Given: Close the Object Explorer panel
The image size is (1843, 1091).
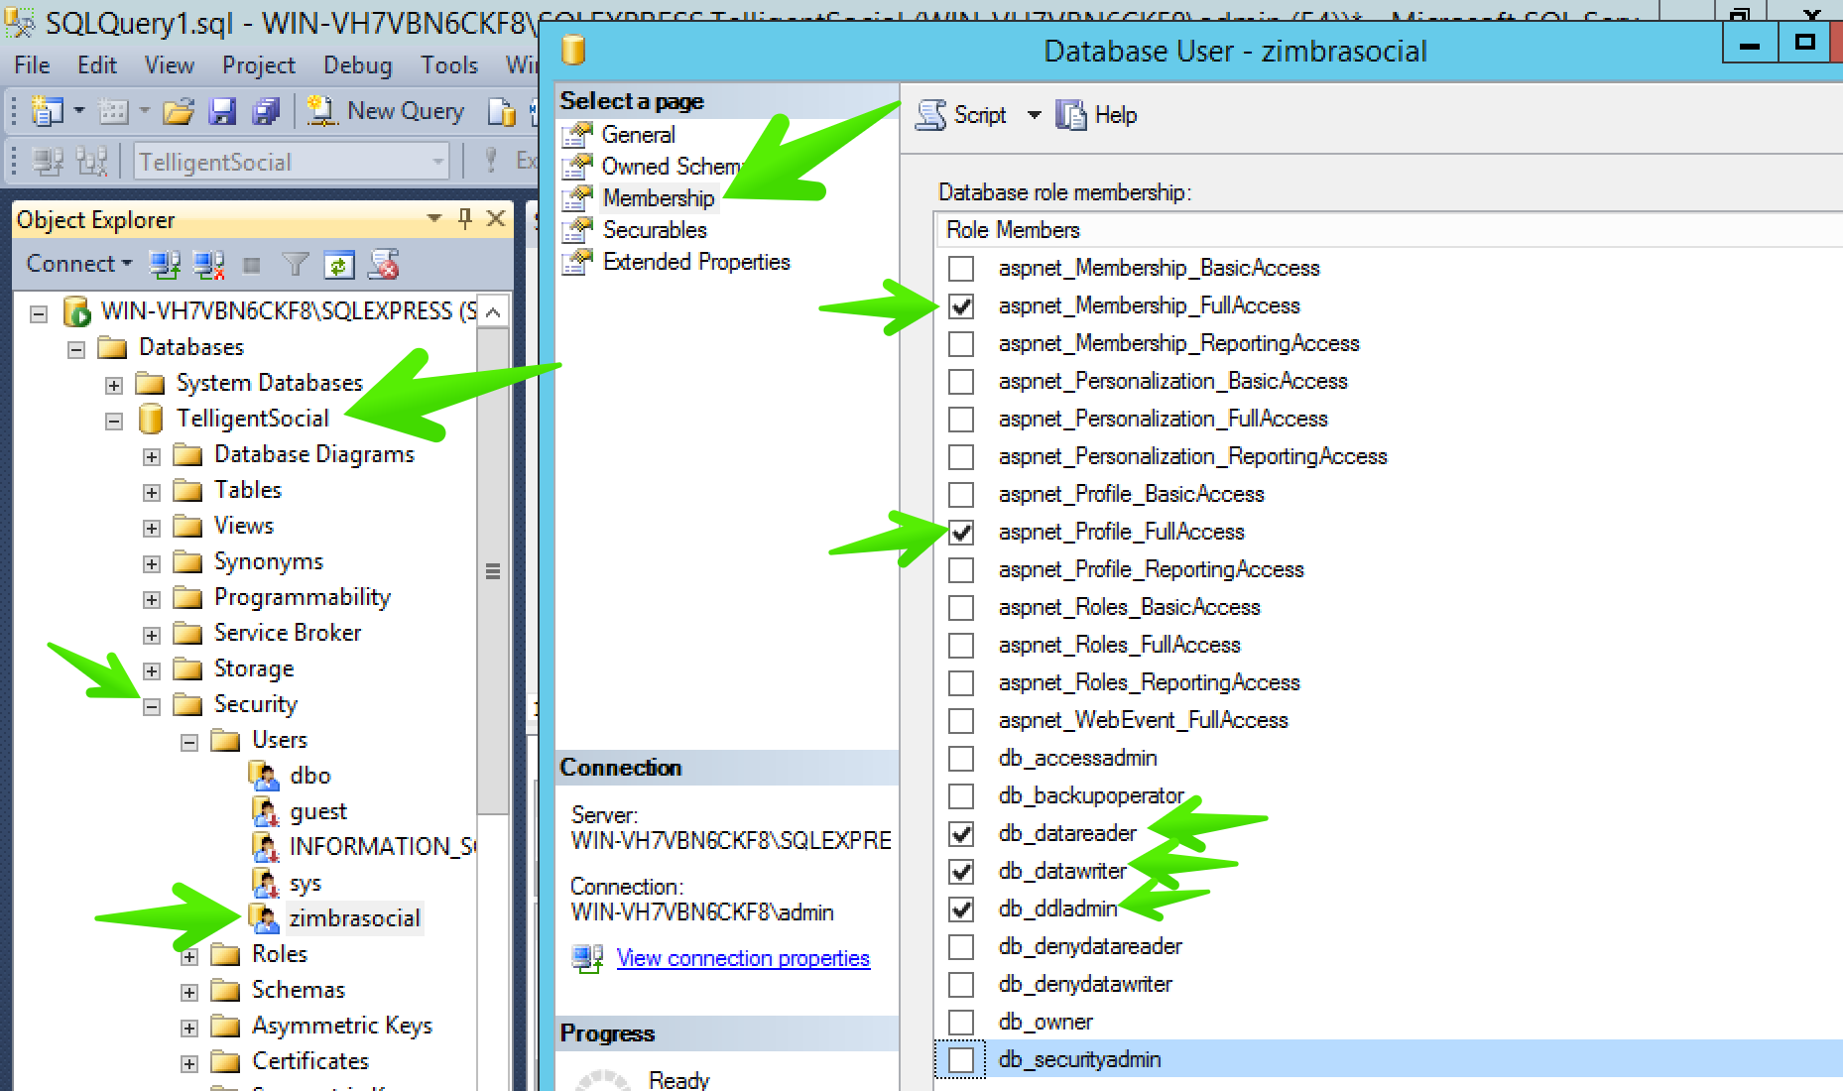Looking at the screenshot, I should click(496, 218).
